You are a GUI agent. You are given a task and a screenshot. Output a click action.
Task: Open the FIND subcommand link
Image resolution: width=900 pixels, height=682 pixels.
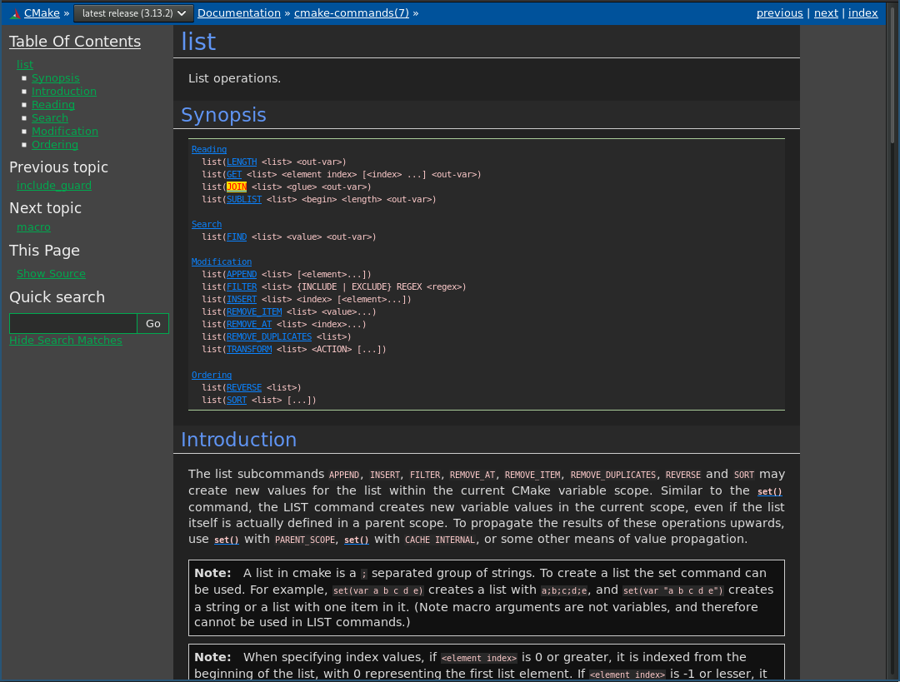point(237,236)
